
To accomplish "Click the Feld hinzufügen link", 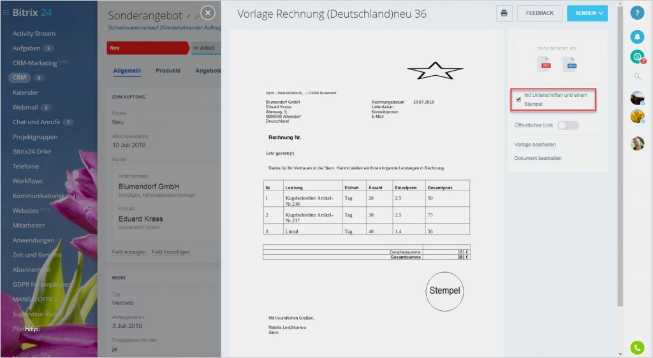I will (x=171, y=252).
